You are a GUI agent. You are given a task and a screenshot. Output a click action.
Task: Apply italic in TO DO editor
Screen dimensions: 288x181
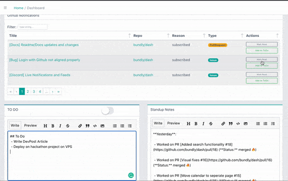pos(60,126)
